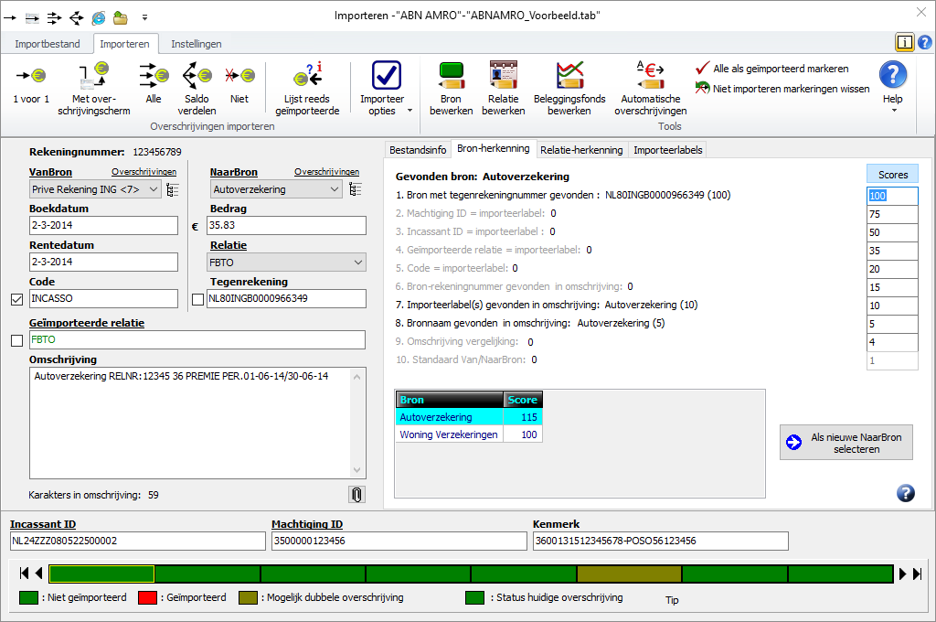Click 'Alle als geïmporteerd markeren'
936x622 pixels.
780,69
